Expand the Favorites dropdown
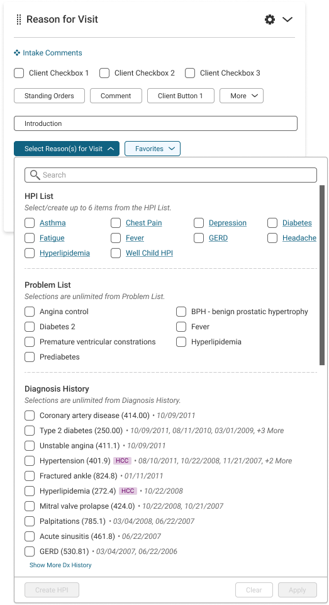 (x=152, y=149)
